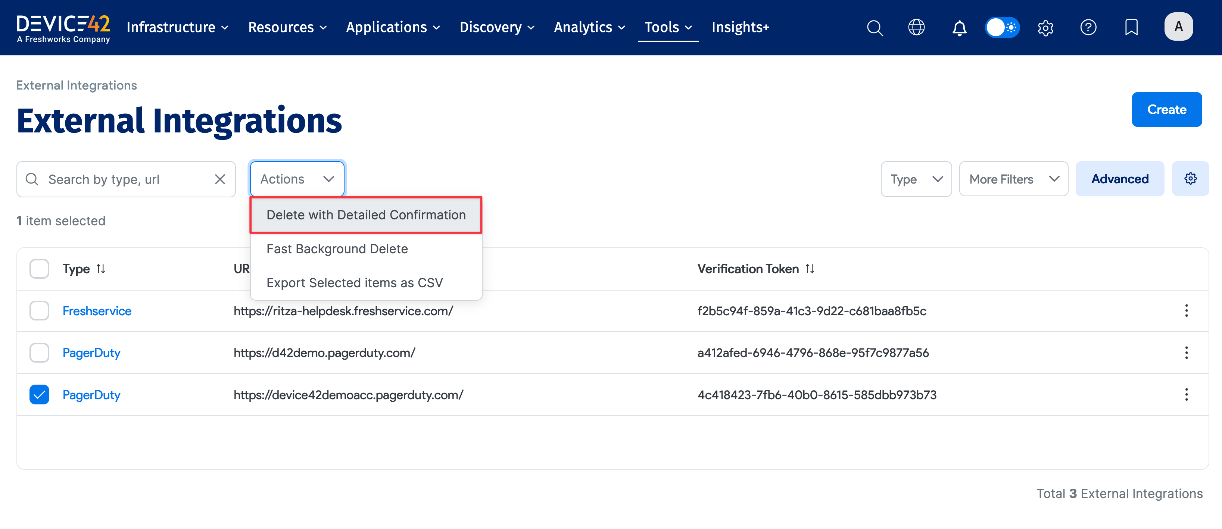Open the help question mark icon

click(1089, 28)
